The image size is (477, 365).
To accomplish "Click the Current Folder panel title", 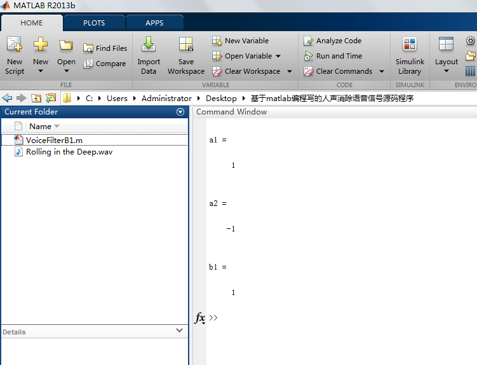I will coord(31,112).
